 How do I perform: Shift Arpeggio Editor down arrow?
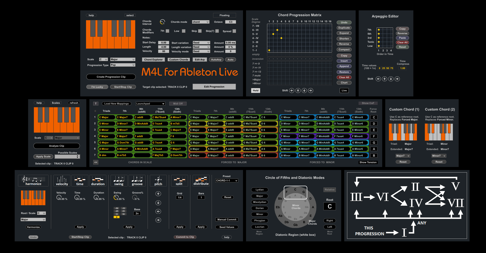tap(391, 79)
